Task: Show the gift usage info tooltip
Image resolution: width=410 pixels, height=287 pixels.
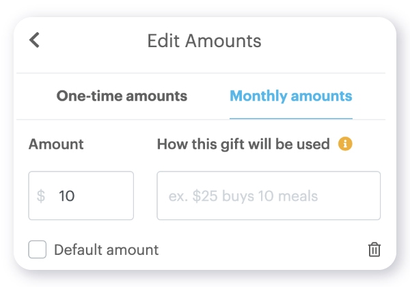Action: coord(346,144)
